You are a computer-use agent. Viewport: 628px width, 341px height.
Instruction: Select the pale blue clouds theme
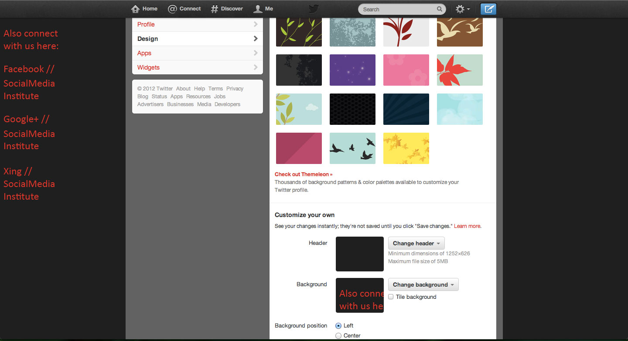[x=460, y=109]
